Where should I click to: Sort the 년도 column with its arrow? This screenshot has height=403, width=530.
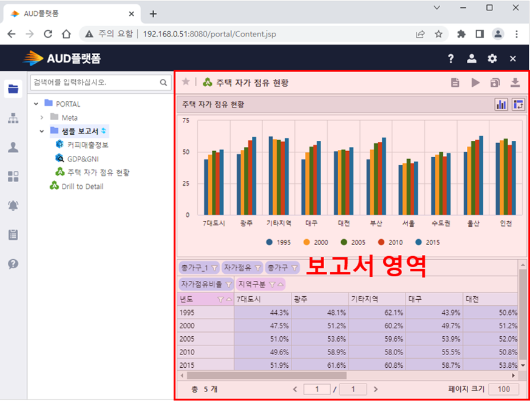point(229,299)
